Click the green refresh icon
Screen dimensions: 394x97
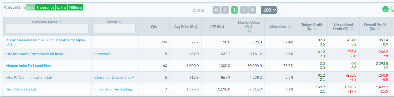[386, 9]
